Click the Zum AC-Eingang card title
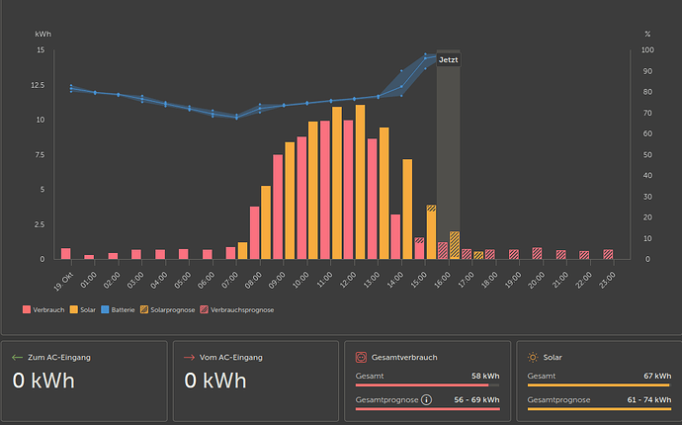The width and height of the screenshot is (682, 425). pyautogui.click(x=59, y=357)
